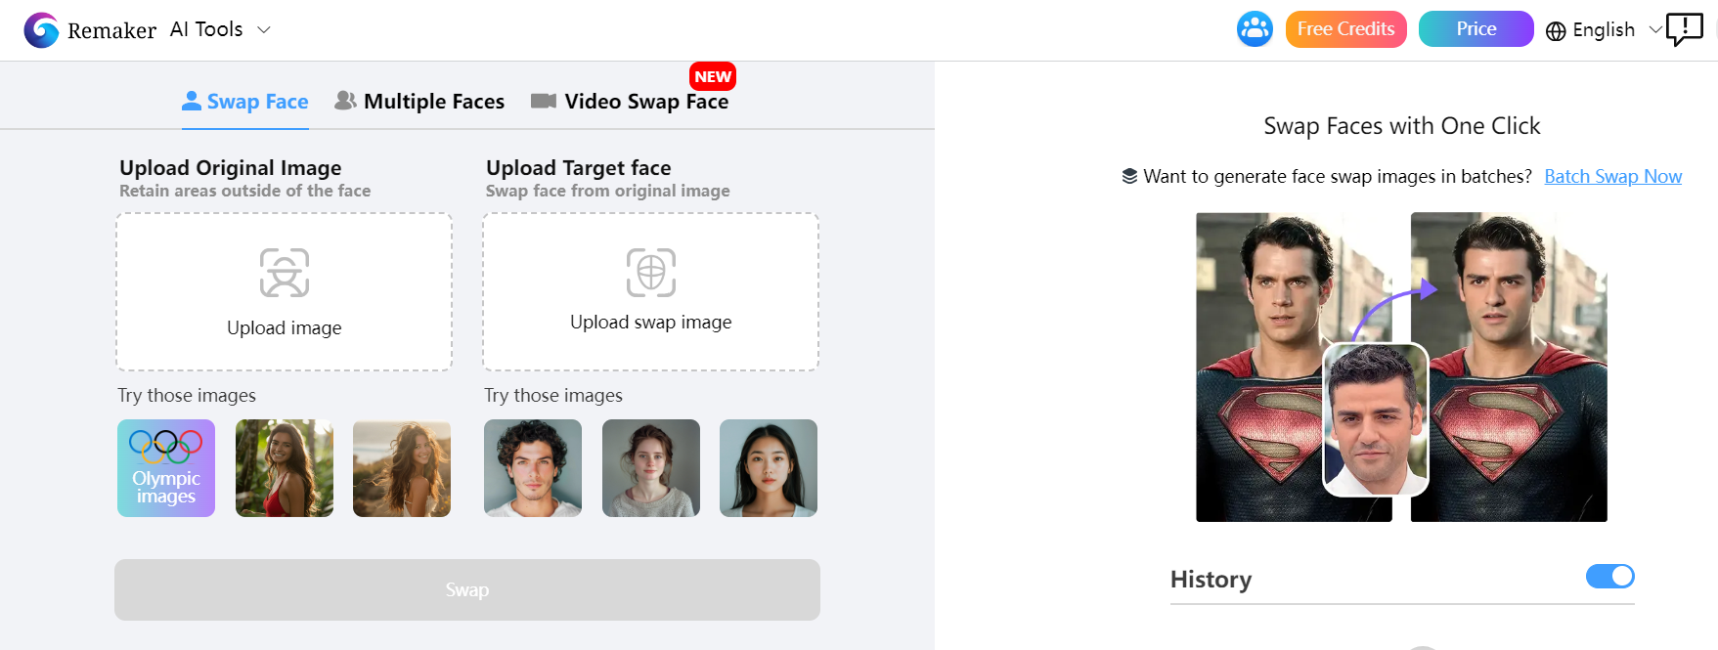Viewport: 1718px width, 650px height.
Task: Click 'Try those images' under Upload image box
Action: pos(187,395)
